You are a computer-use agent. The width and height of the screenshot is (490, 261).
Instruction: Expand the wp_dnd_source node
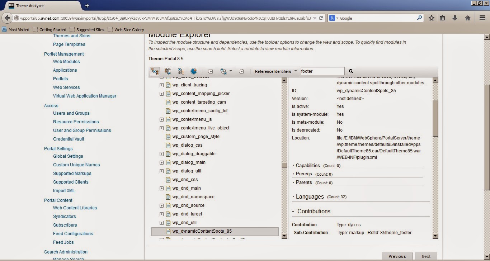pos(161,205)
